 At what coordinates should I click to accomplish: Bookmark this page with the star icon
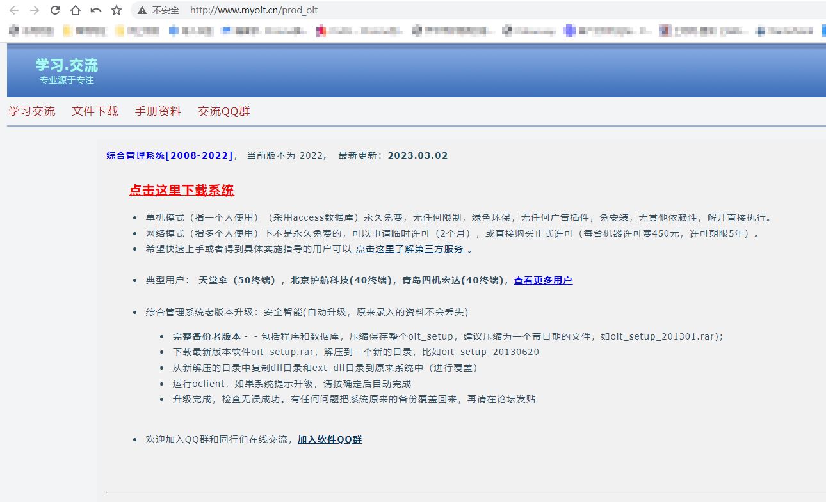coord(117,10)
